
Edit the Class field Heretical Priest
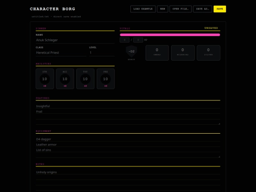[x=61, y=53]
